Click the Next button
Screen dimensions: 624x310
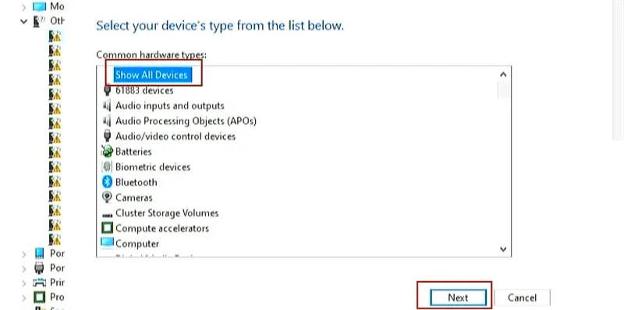tap(458, 298)
